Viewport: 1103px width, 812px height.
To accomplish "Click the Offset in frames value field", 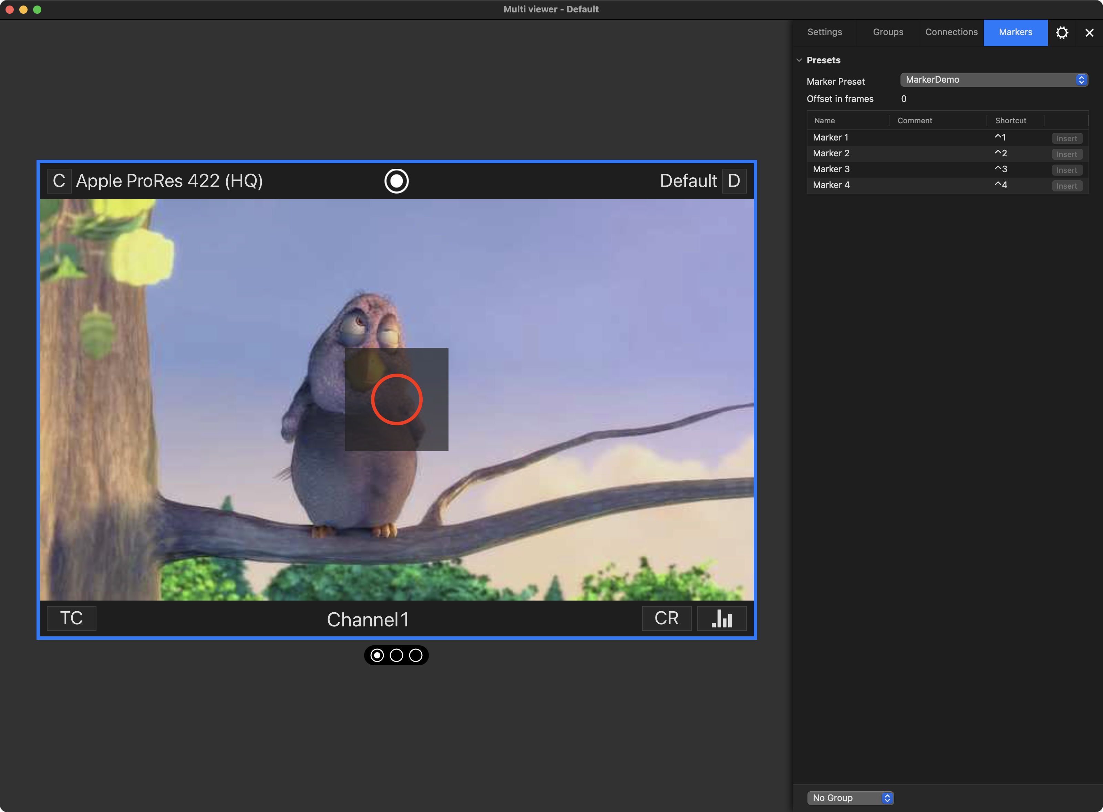I will pyautogui.click(x=904, y=99).
